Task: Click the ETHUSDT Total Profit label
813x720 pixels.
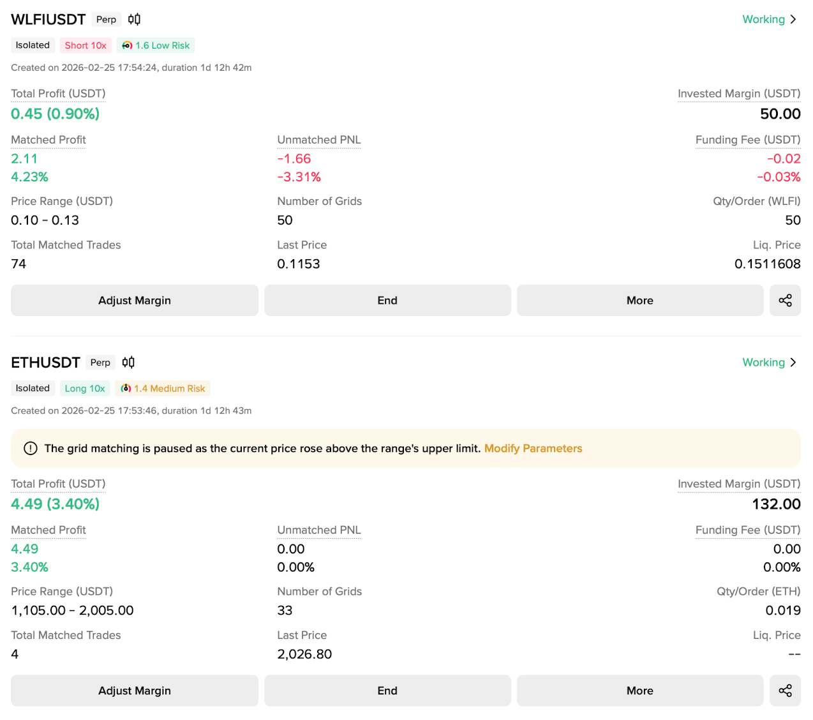Action: point(58,484)
